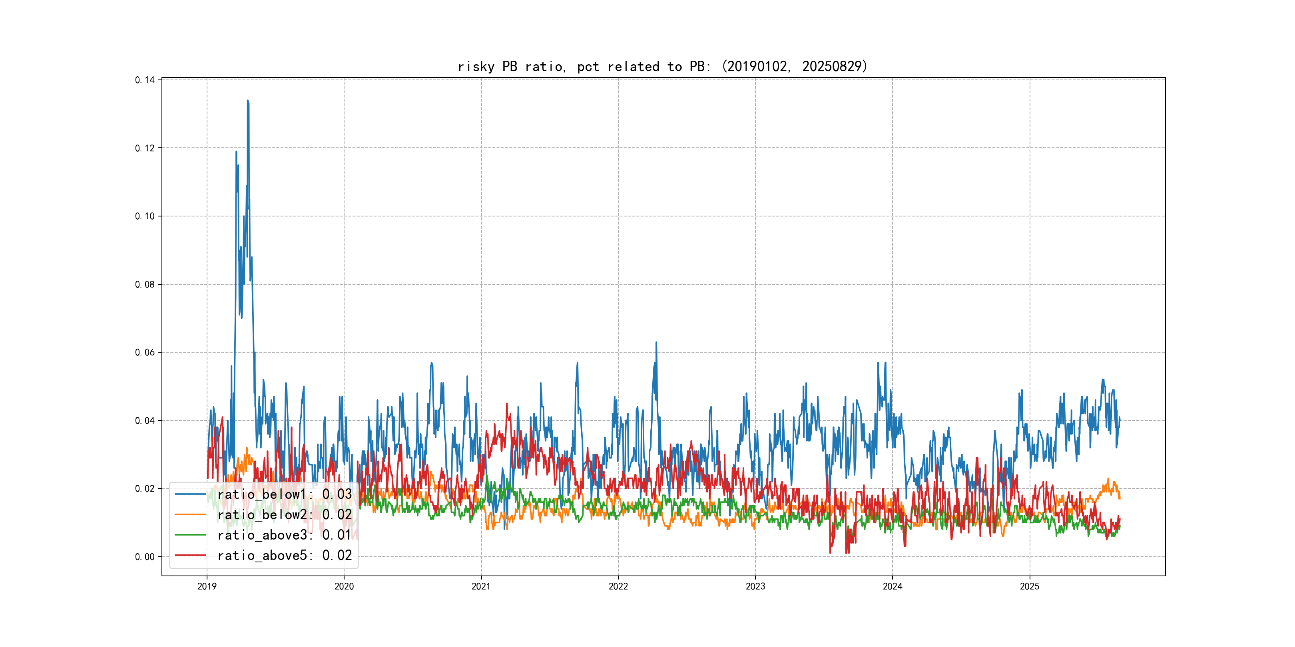Image resolution: width=1295 pixels, height=647 pixels.
Task: Click the 2019 x-axis tick label
Action: [207, 586]
